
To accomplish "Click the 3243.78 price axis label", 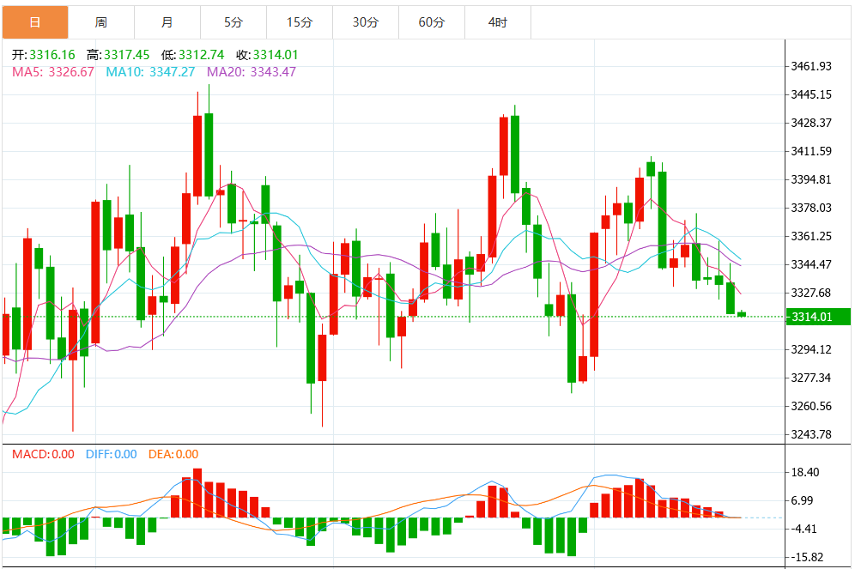I will 811,435.
